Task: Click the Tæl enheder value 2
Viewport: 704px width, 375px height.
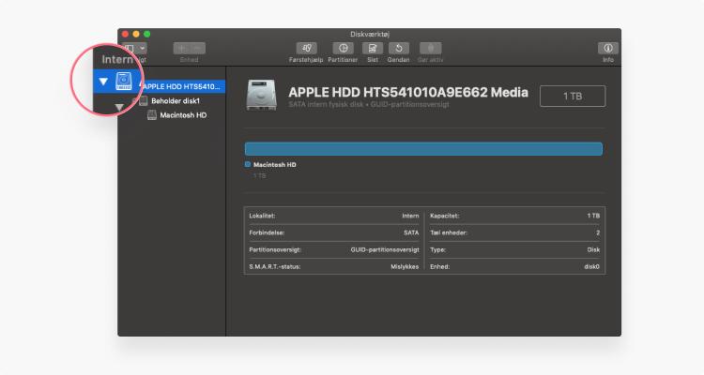Action: click(x=598, y=232)
